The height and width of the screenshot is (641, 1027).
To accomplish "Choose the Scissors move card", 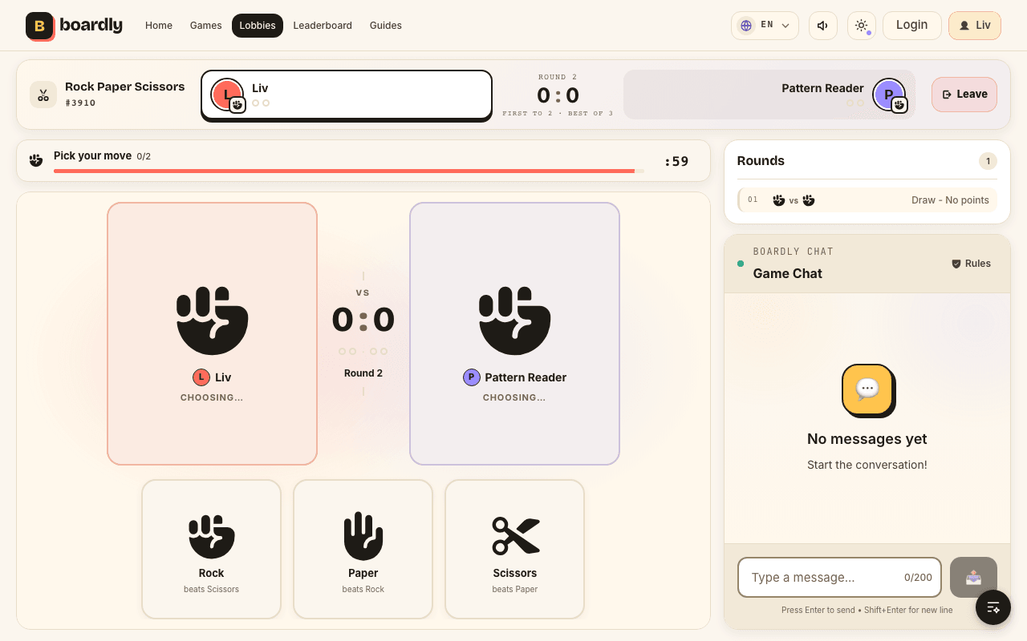I will [514, 549].
